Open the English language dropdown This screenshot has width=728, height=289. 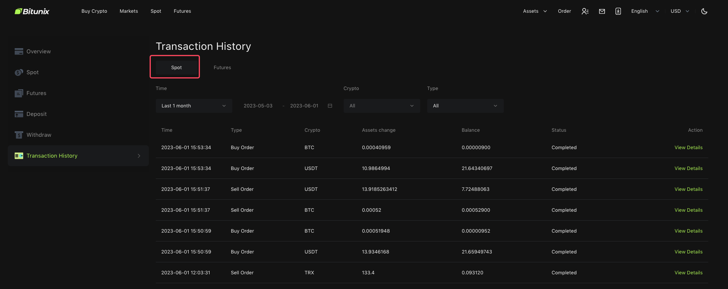click(645, 11)
